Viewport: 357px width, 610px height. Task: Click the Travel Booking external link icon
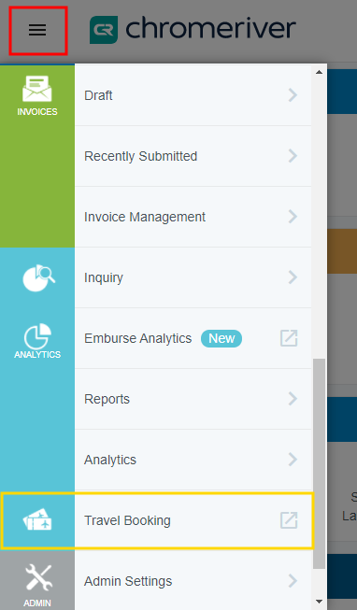pyautogui.click(x=289, y=520)
